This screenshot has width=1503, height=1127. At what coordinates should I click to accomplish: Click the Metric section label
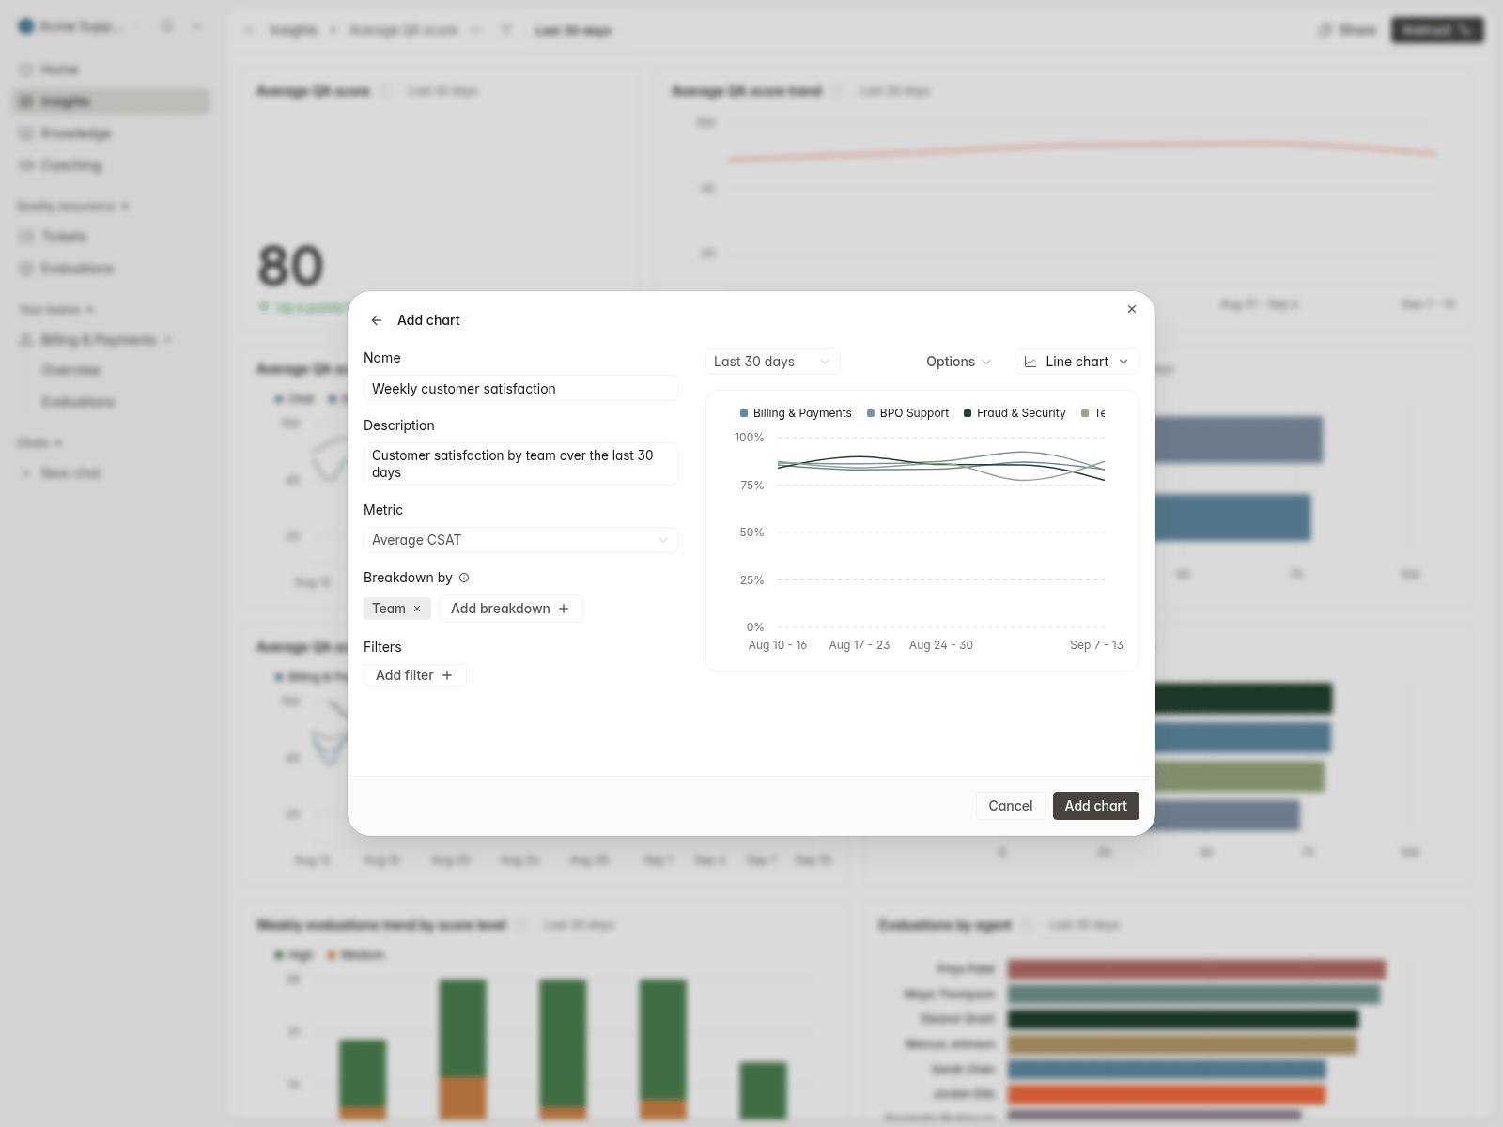[383, 510]
